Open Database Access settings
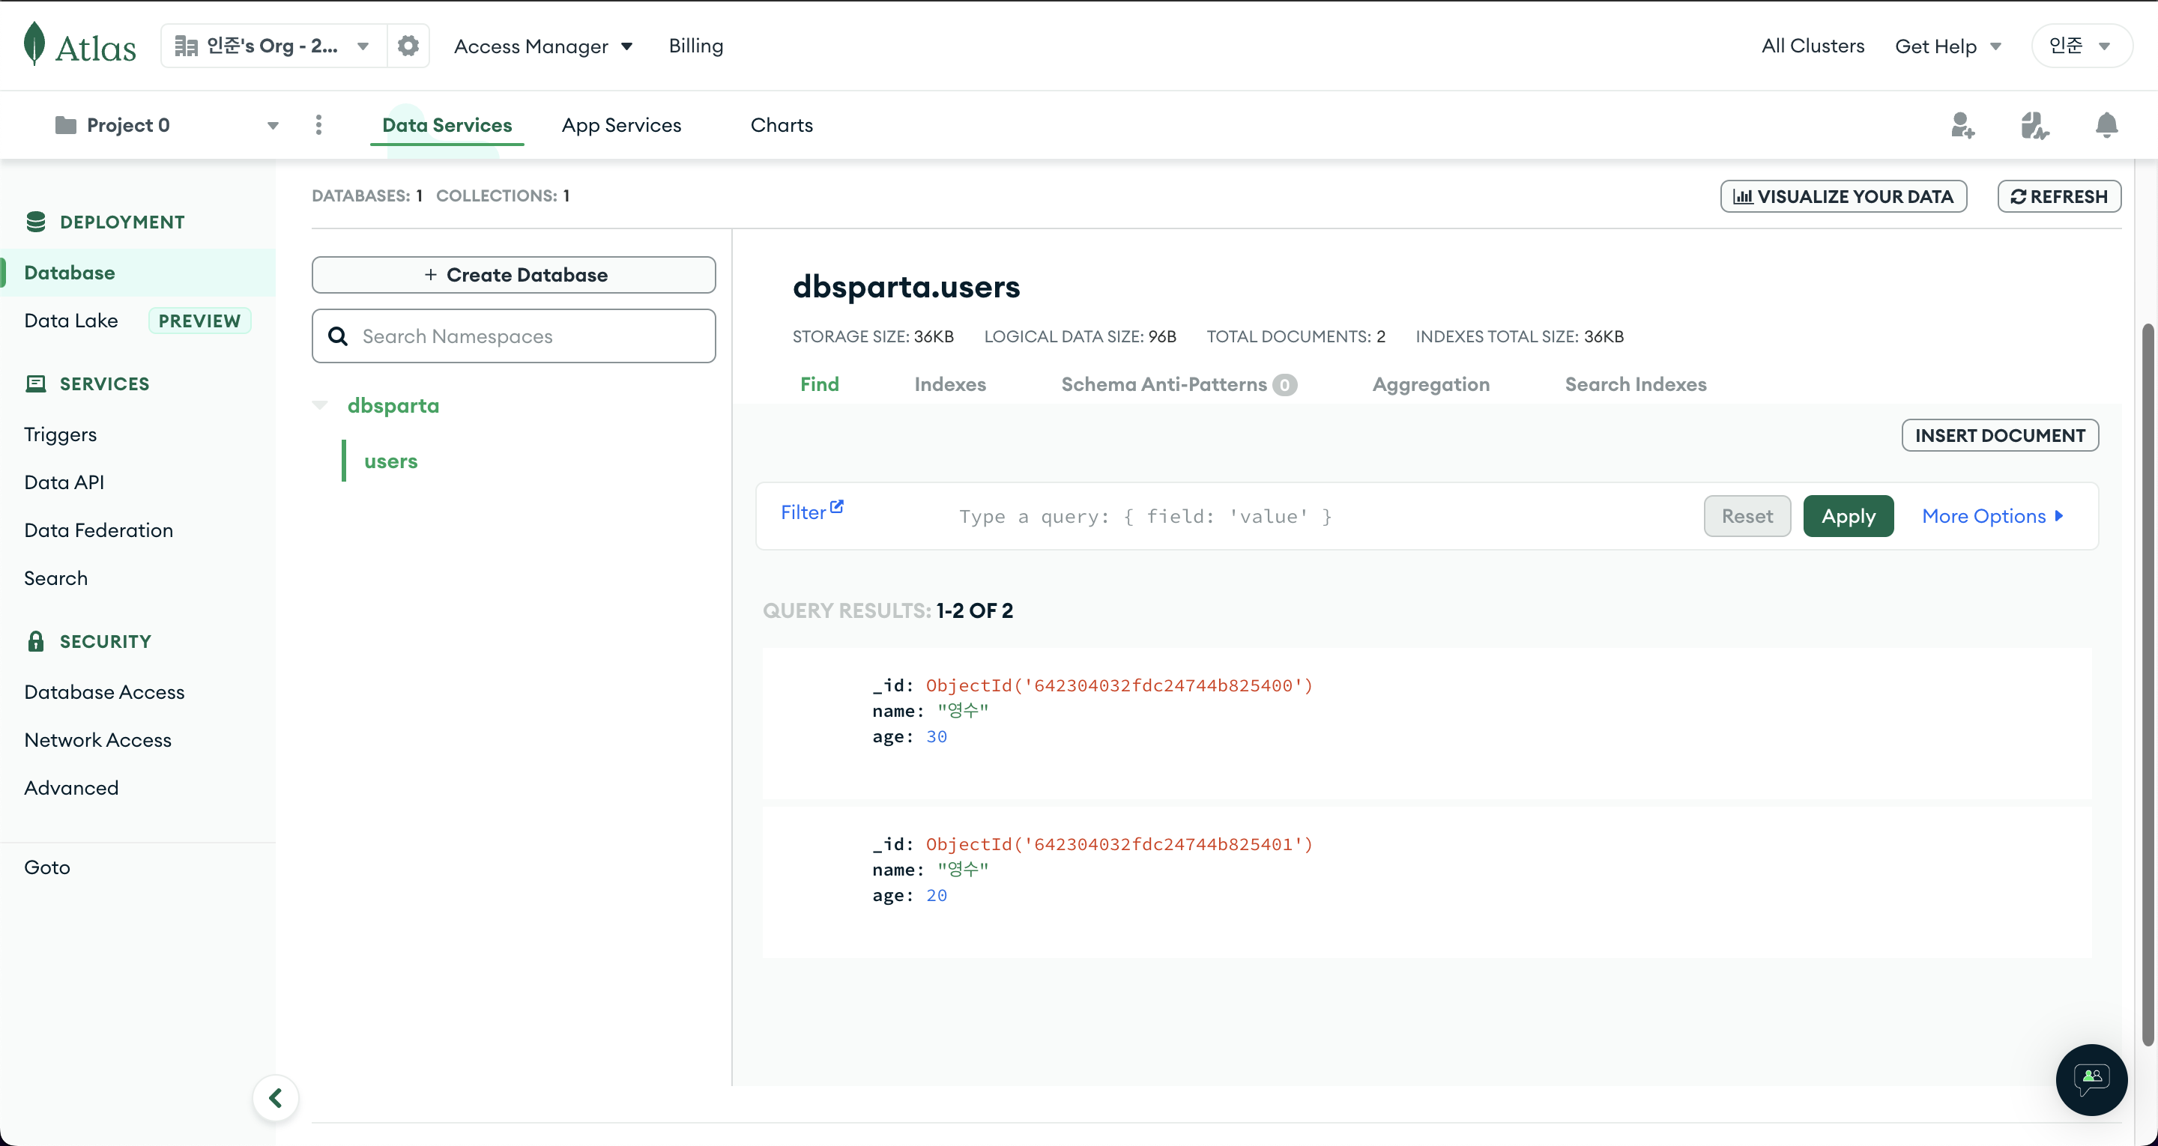The width and height of the screenshot is (2158, 1146). click(105, 691)
